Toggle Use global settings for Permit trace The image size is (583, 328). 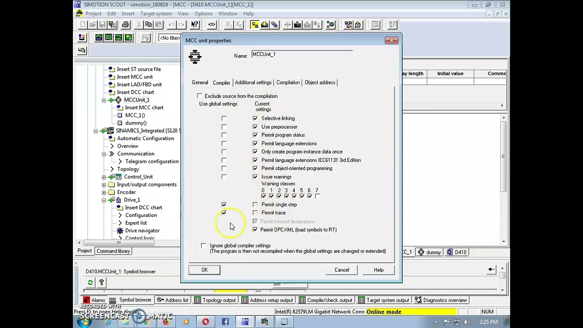(x=224, y=213)
